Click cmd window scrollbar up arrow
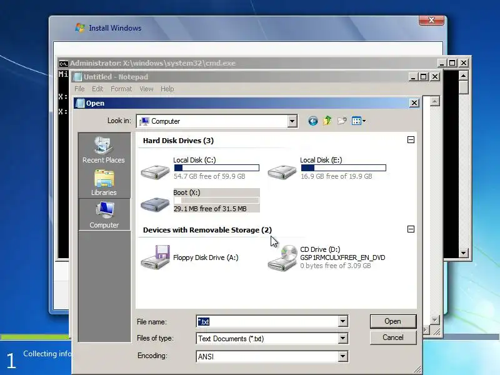Image resolution: width=500 pixels, height=375 pixels. pyautogui.click(x=463, y=76)
